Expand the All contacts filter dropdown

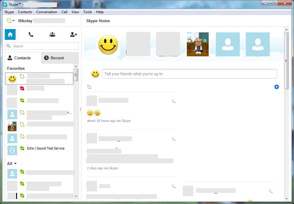click(x=12, y=164)
